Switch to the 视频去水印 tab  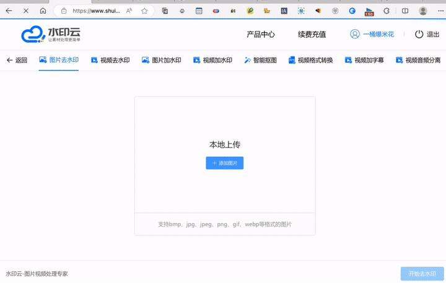(x=110, y=60)
